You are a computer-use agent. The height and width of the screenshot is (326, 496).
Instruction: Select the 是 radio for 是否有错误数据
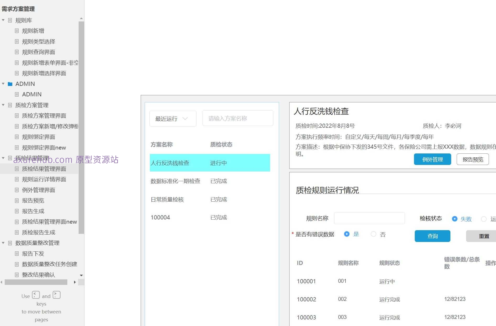(347, 234)
